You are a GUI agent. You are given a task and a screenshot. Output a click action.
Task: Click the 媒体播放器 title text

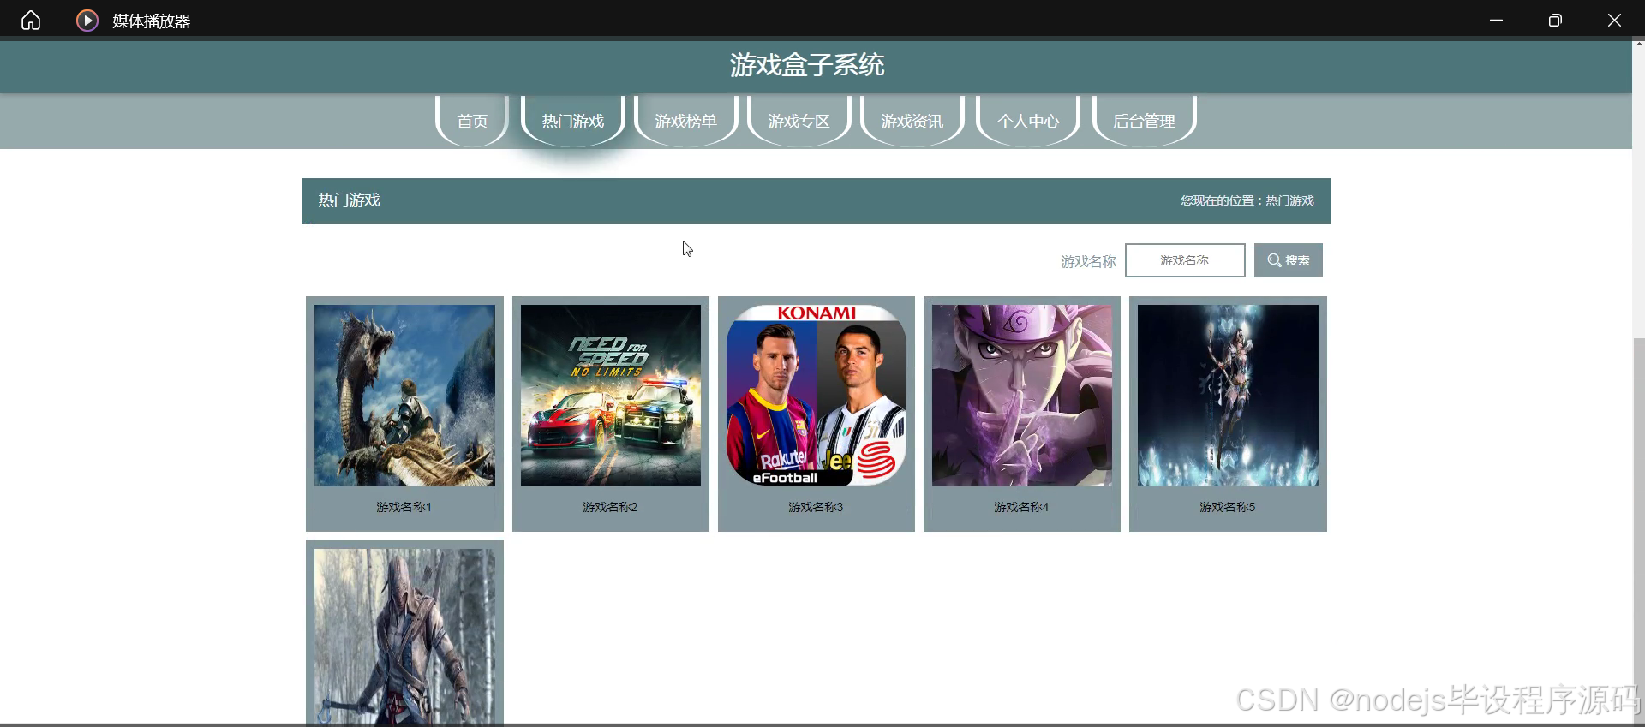152,21
